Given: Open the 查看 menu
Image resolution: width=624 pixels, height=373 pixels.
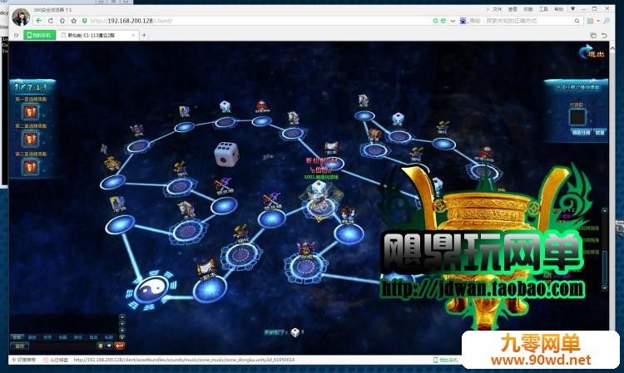Looking at the screenshot, I should pyautogui.click(x=513, y=9).
